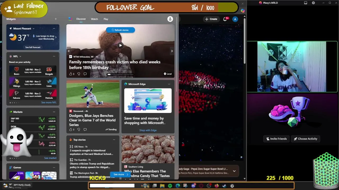Click the See more button
The width and height of the screenshot is (339, 190).
pos(121,174)
